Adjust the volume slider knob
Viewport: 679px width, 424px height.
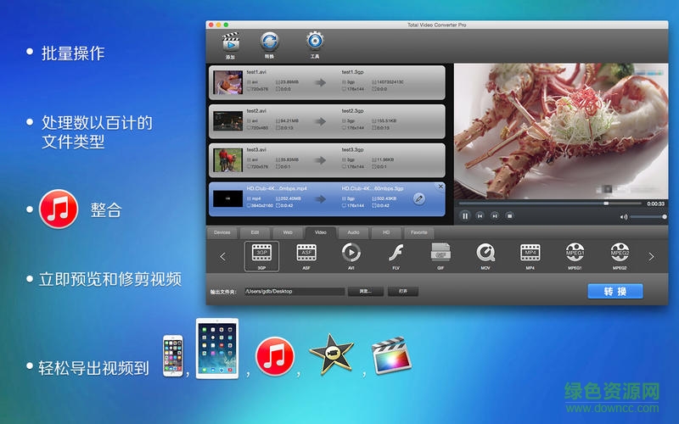tap(664, 217)
